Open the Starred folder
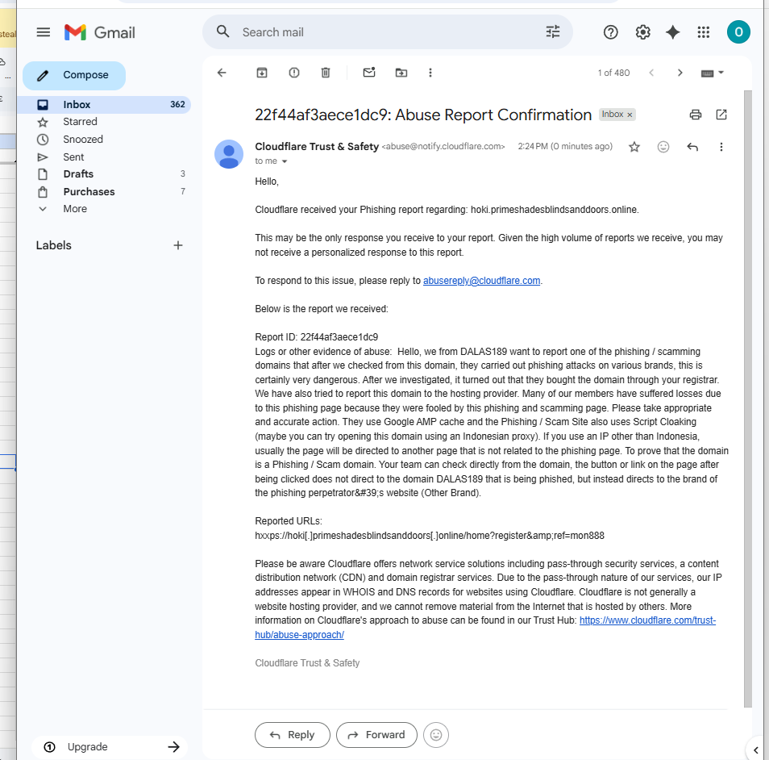Screen dimensions: 769x760 tap(104, 122)
